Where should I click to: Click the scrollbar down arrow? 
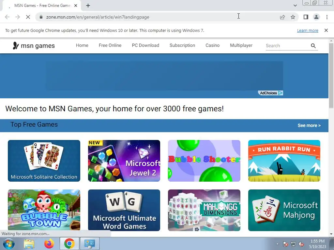pos(331,234)
